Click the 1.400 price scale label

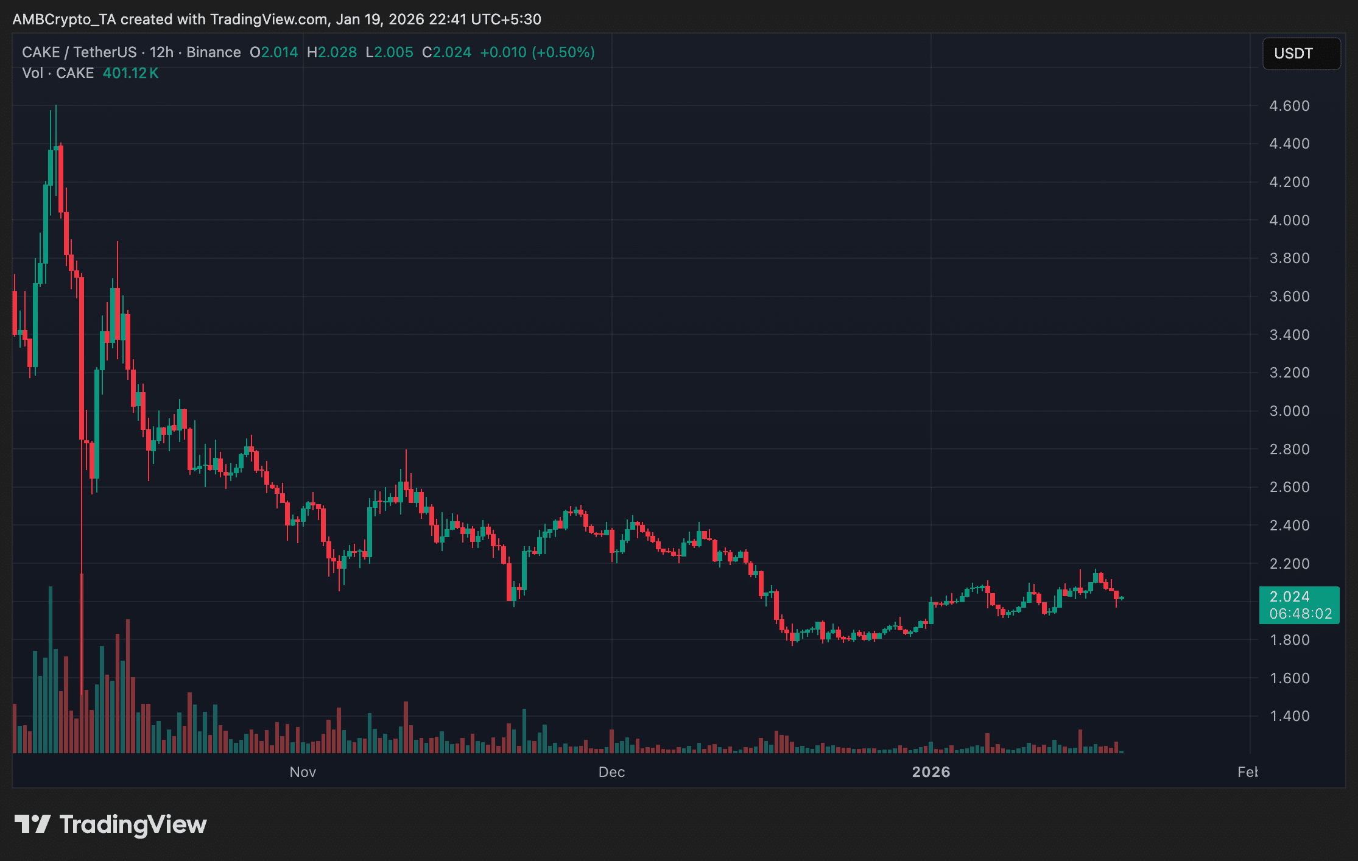(1289, 716)
